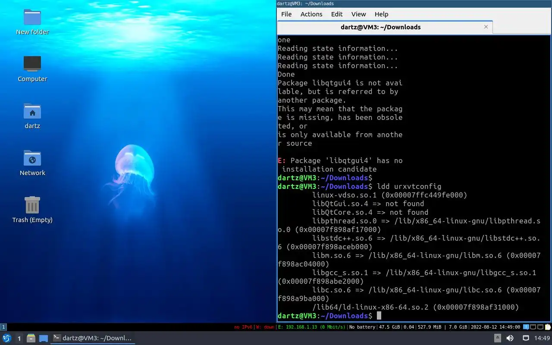Click the i3bar workspace 1 indicator
Image resolution: width=552 pixels, height=345 pixels.
pyautogui.click(x=3, y=327)
